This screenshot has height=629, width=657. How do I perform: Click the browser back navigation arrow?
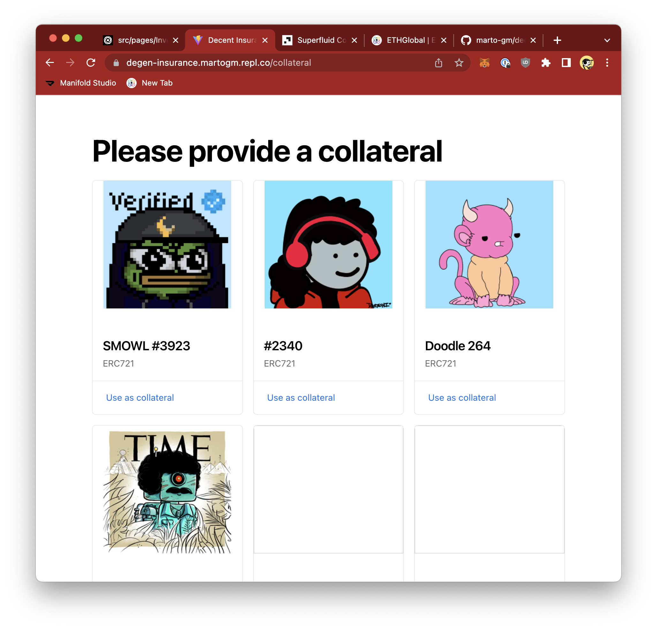point(50,62)
